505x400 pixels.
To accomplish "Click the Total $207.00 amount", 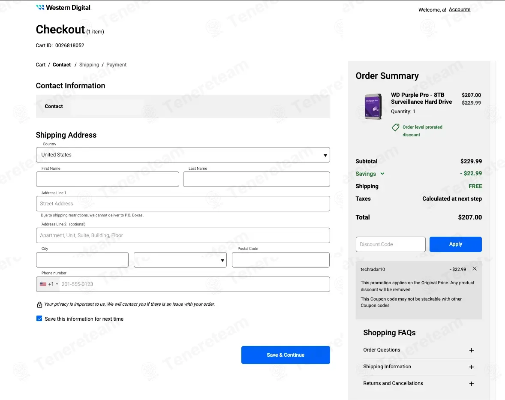I will (470, 217).
